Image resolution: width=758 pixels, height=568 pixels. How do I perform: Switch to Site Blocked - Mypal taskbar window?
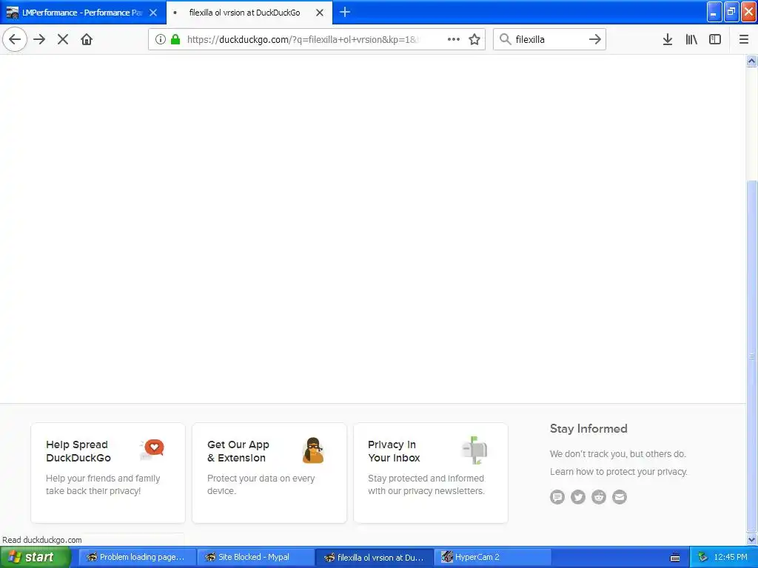click(255, 557)
